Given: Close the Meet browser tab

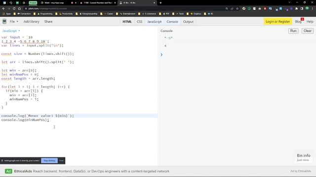Looking at the screenshot, I should pos(76,3).
